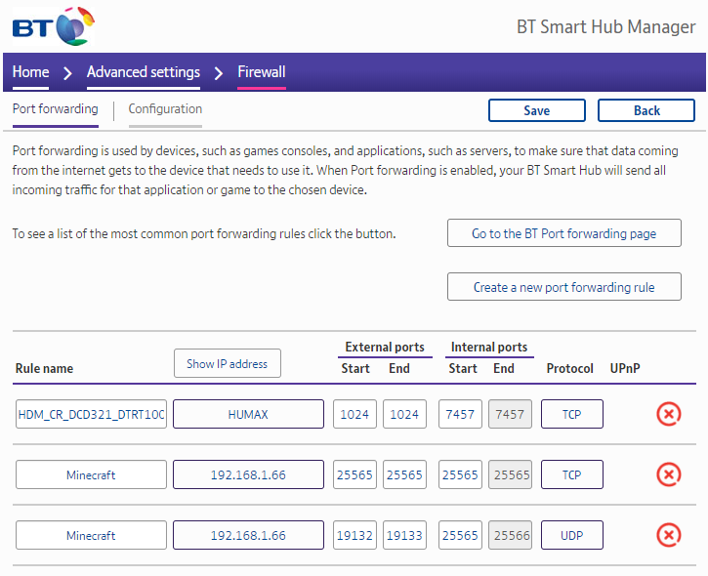Create a new port forwarding rule
The width and height of the screenshot is (708, 576).
pyautogui.click(x=563, y=287)
